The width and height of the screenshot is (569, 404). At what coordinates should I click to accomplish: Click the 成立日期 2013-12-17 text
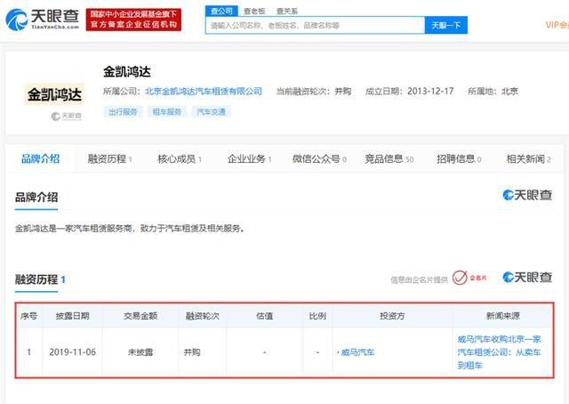tap(409, 91)
